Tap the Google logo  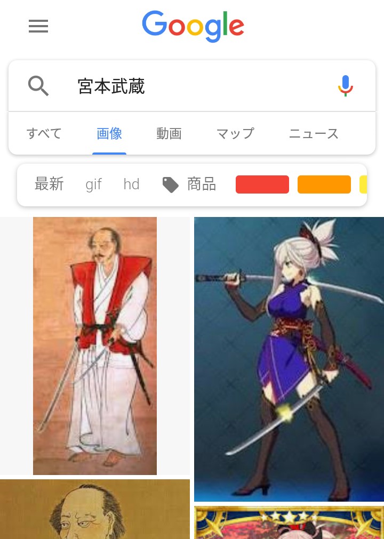[193, 26]
